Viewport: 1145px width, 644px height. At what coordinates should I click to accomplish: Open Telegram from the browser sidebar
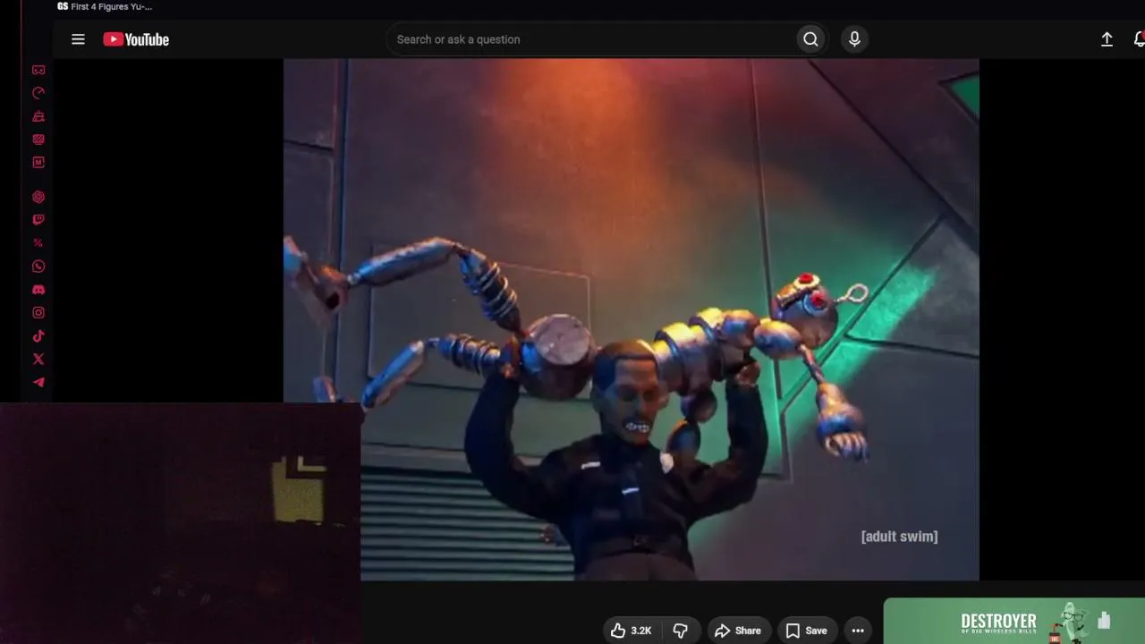[38, 383]
